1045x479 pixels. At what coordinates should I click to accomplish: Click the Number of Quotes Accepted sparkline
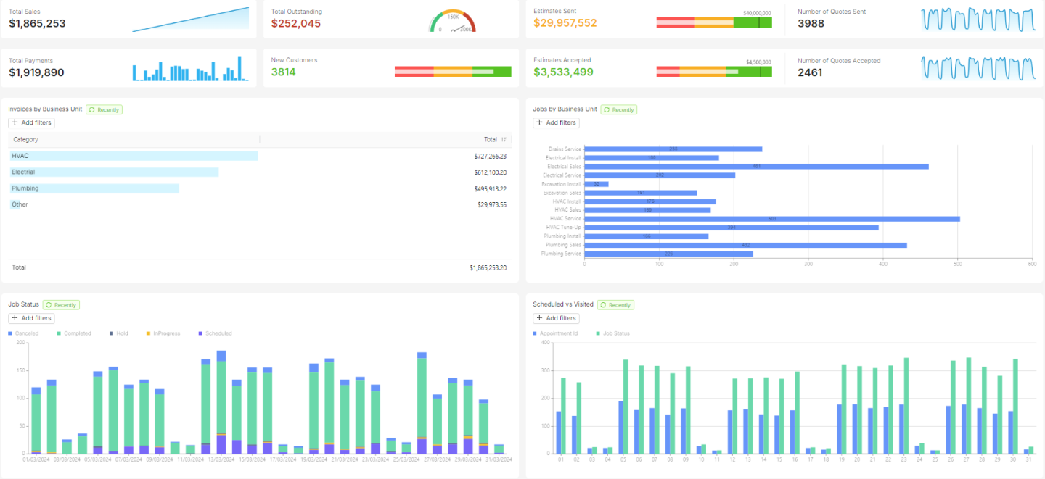click(x=978, y=68)
